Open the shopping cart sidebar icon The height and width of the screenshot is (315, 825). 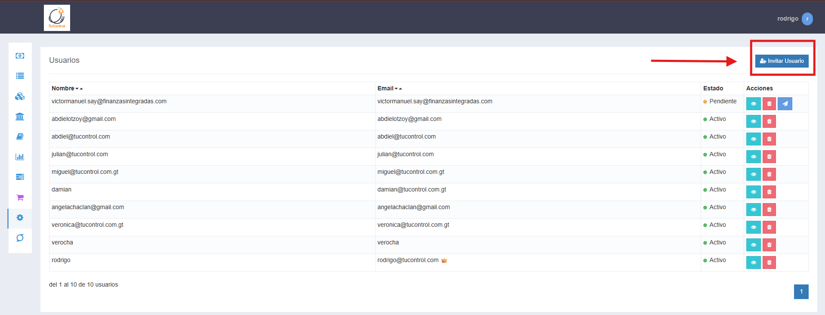pos(20,198)
